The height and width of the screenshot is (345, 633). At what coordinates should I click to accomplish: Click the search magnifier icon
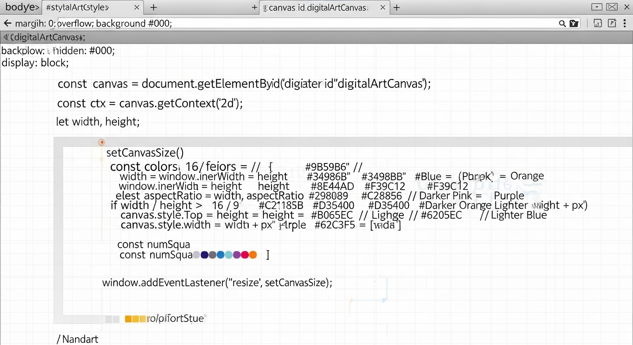pyautogui.click(x=562, y=23)
